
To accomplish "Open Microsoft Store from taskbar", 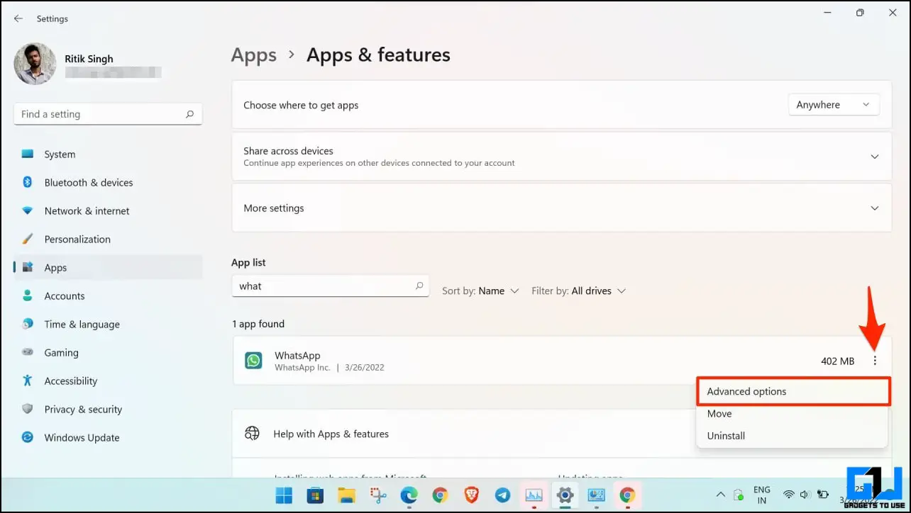I will click(x=314, y=495).
